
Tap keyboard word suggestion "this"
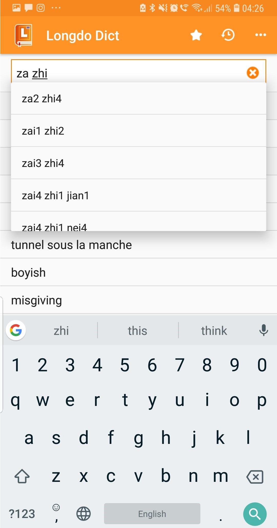click(138, 331)
